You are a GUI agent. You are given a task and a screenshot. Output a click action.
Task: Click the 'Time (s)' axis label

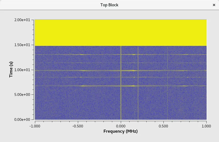coord(11,69)
